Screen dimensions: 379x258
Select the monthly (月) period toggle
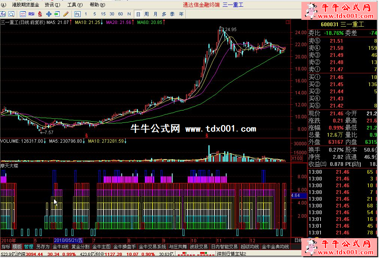pos(156,14)
